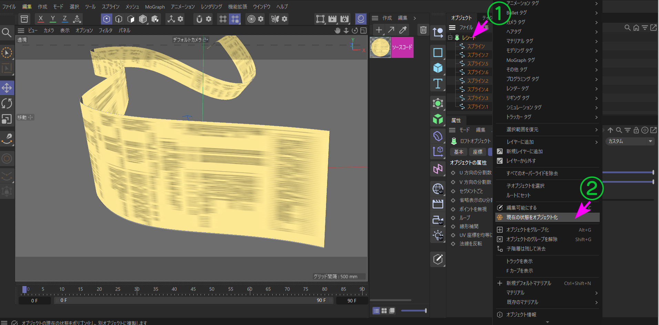Select the Text spline tool icon
659x325 pixels.
[438, 84]
